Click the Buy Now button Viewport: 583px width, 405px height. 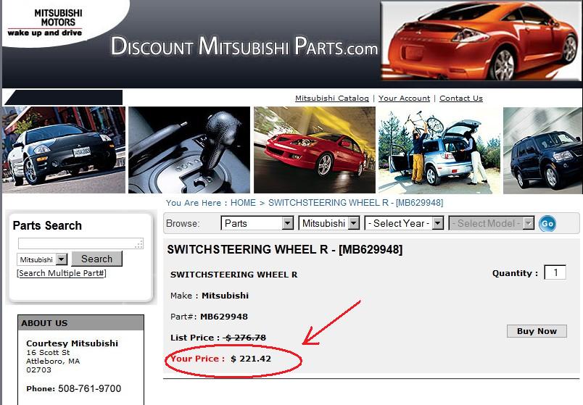(536, 331)
